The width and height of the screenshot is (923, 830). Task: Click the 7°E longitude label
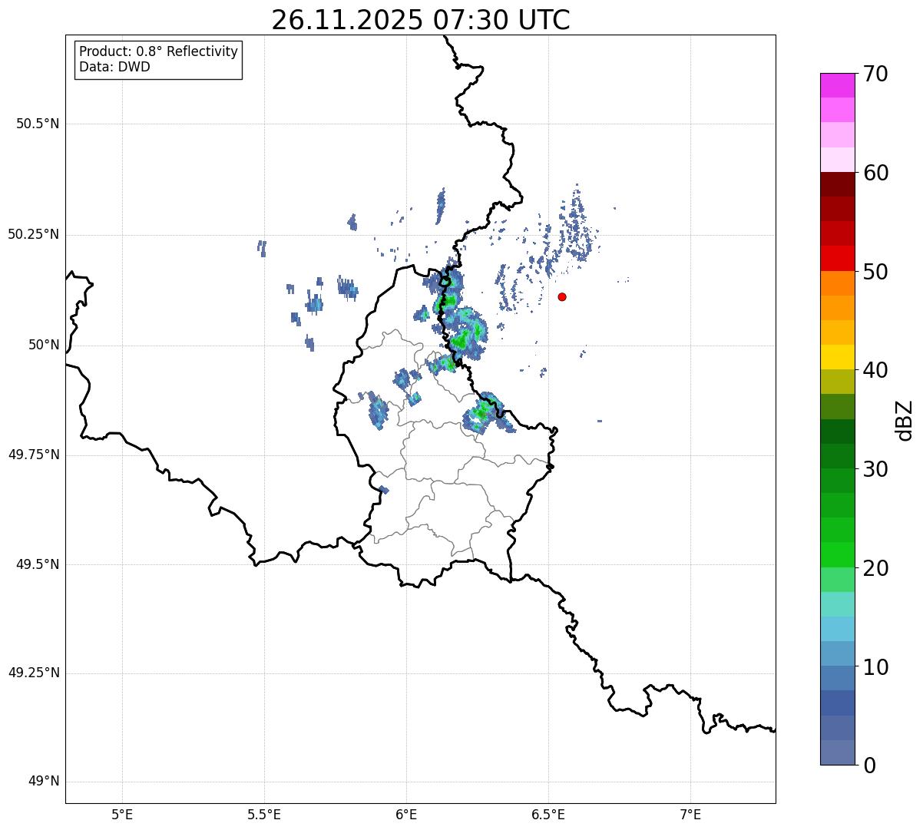[690, 815]
